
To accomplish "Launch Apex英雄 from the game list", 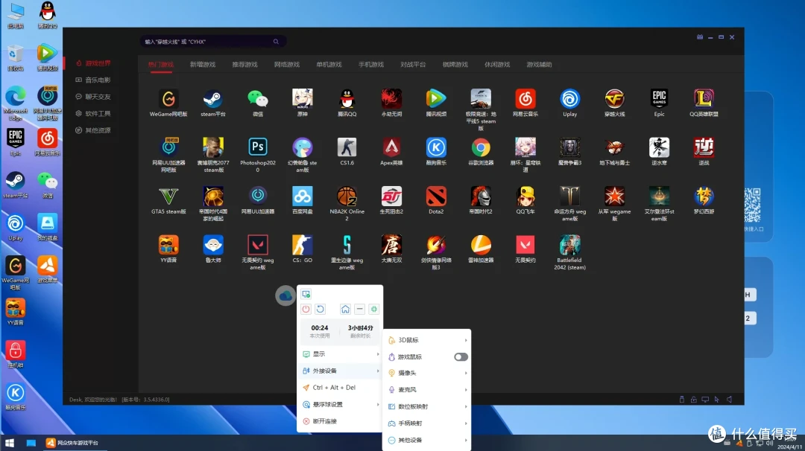I will click(391, 151).
